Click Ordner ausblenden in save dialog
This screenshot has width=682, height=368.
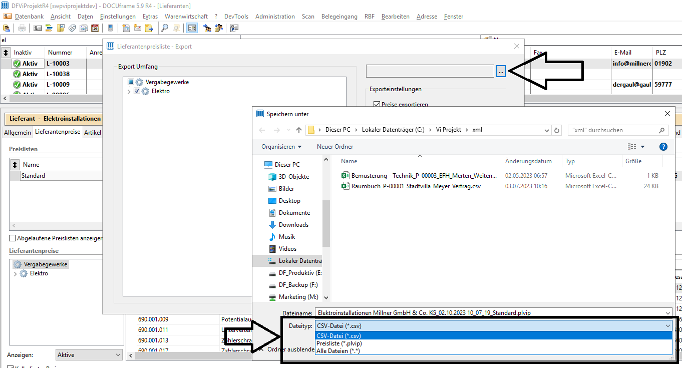(291, 349)
